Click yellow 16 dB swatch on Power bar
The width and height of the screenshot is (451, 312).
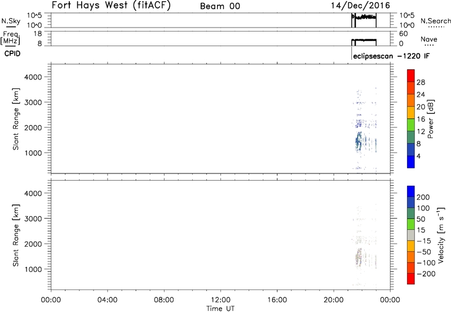click(x=411, y=113)
